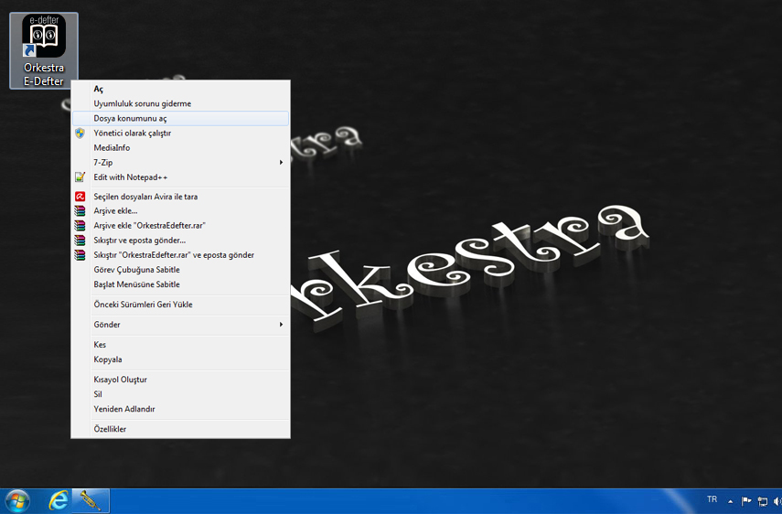Pin via 'Görev Çubuğuna Sabitle'
Screen dimensions: 782x514
click(x=136, y=270)
